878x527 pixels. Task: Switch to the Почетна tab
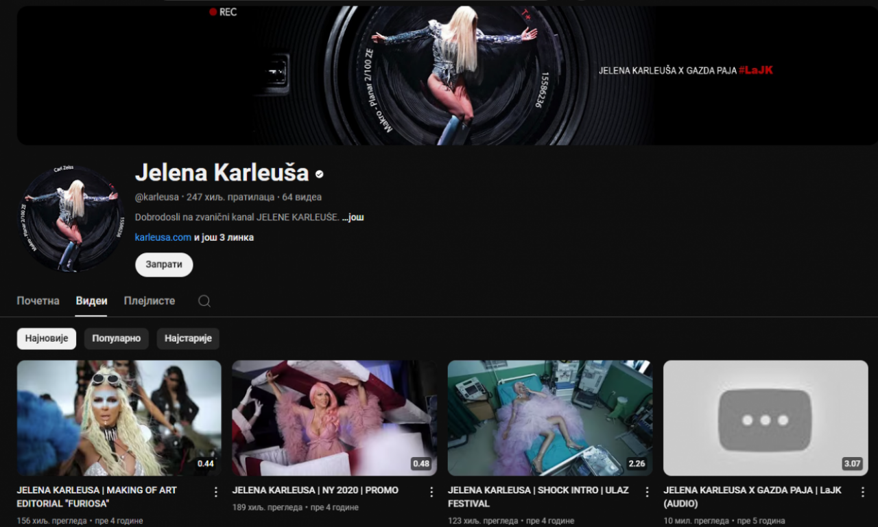(38, 301)
